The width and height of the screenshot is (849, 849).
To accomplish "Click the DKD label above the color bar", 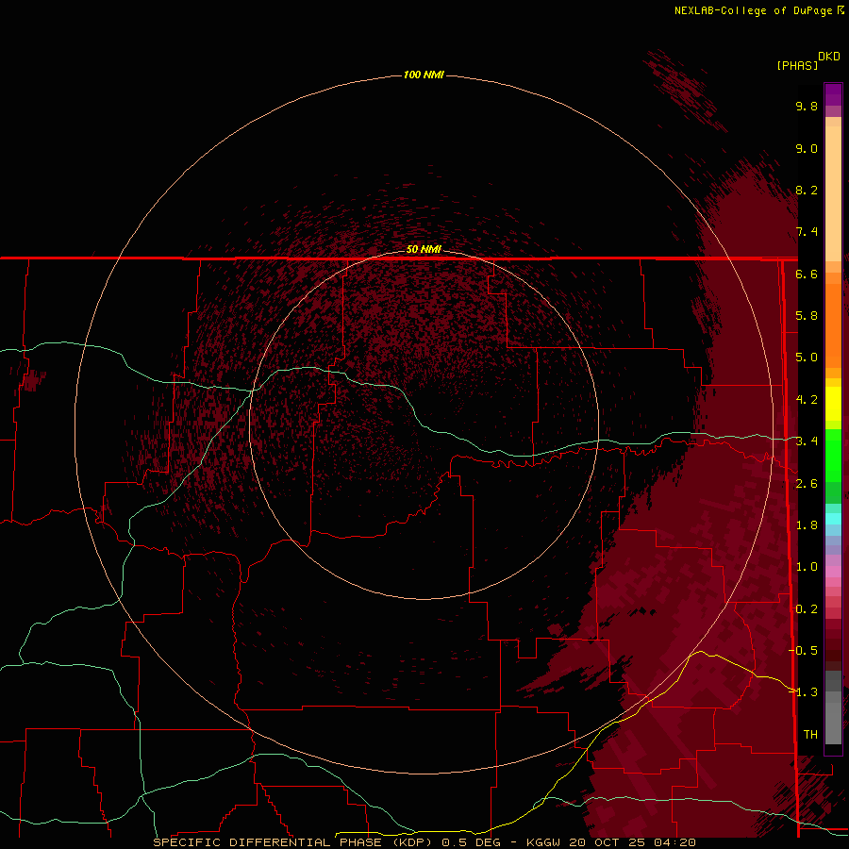I will [x=829, y=57].
